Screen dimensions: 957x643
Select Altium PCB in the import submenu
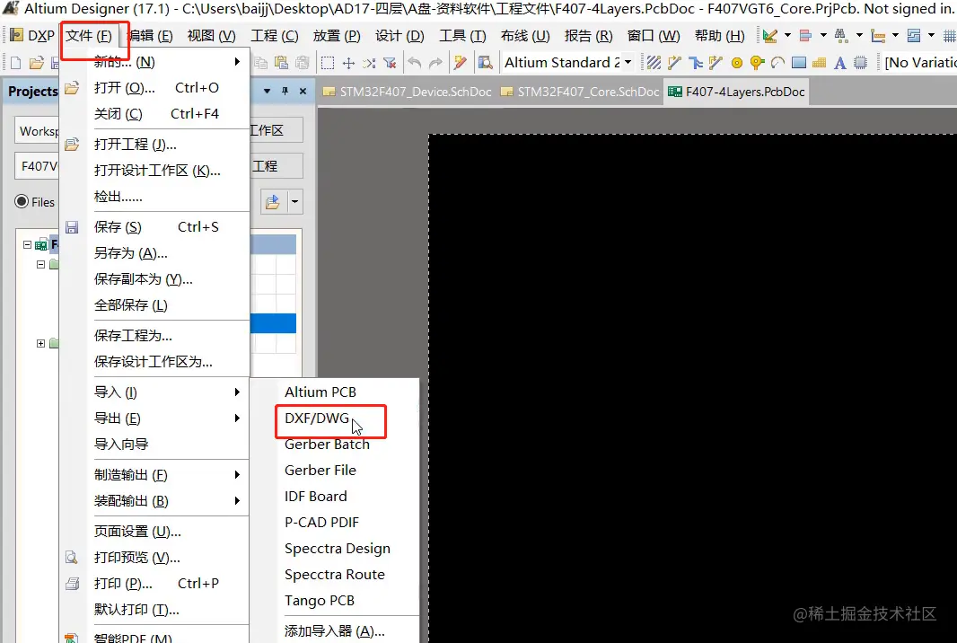[x=335, y=392]
